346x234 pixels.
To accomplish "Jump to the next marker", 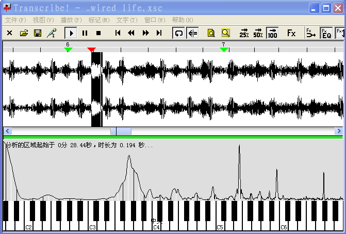I will tap(159, 33).
